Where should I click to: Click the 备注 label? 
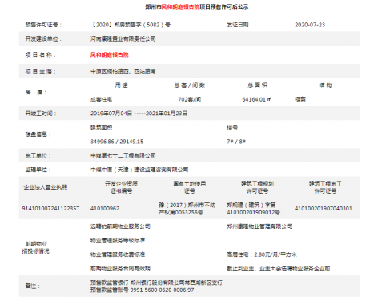[x=33, y=286]
